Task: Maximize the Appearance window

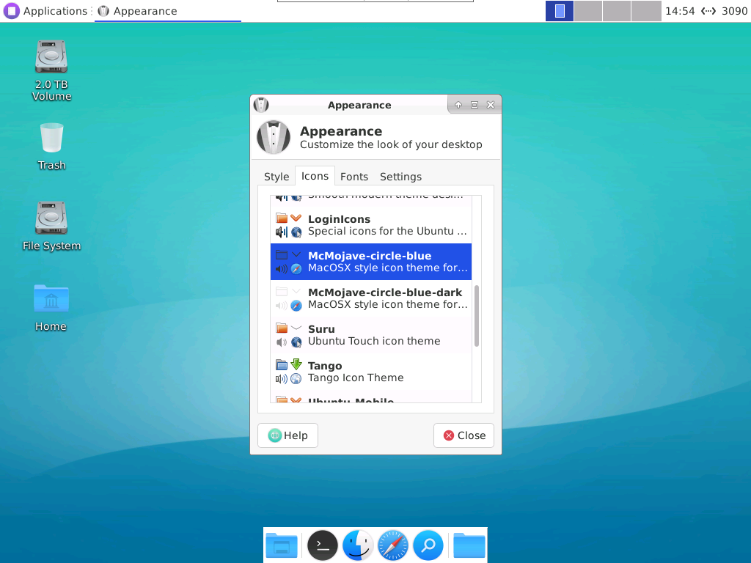Action: pyautogui.click(x=475, y=105)
